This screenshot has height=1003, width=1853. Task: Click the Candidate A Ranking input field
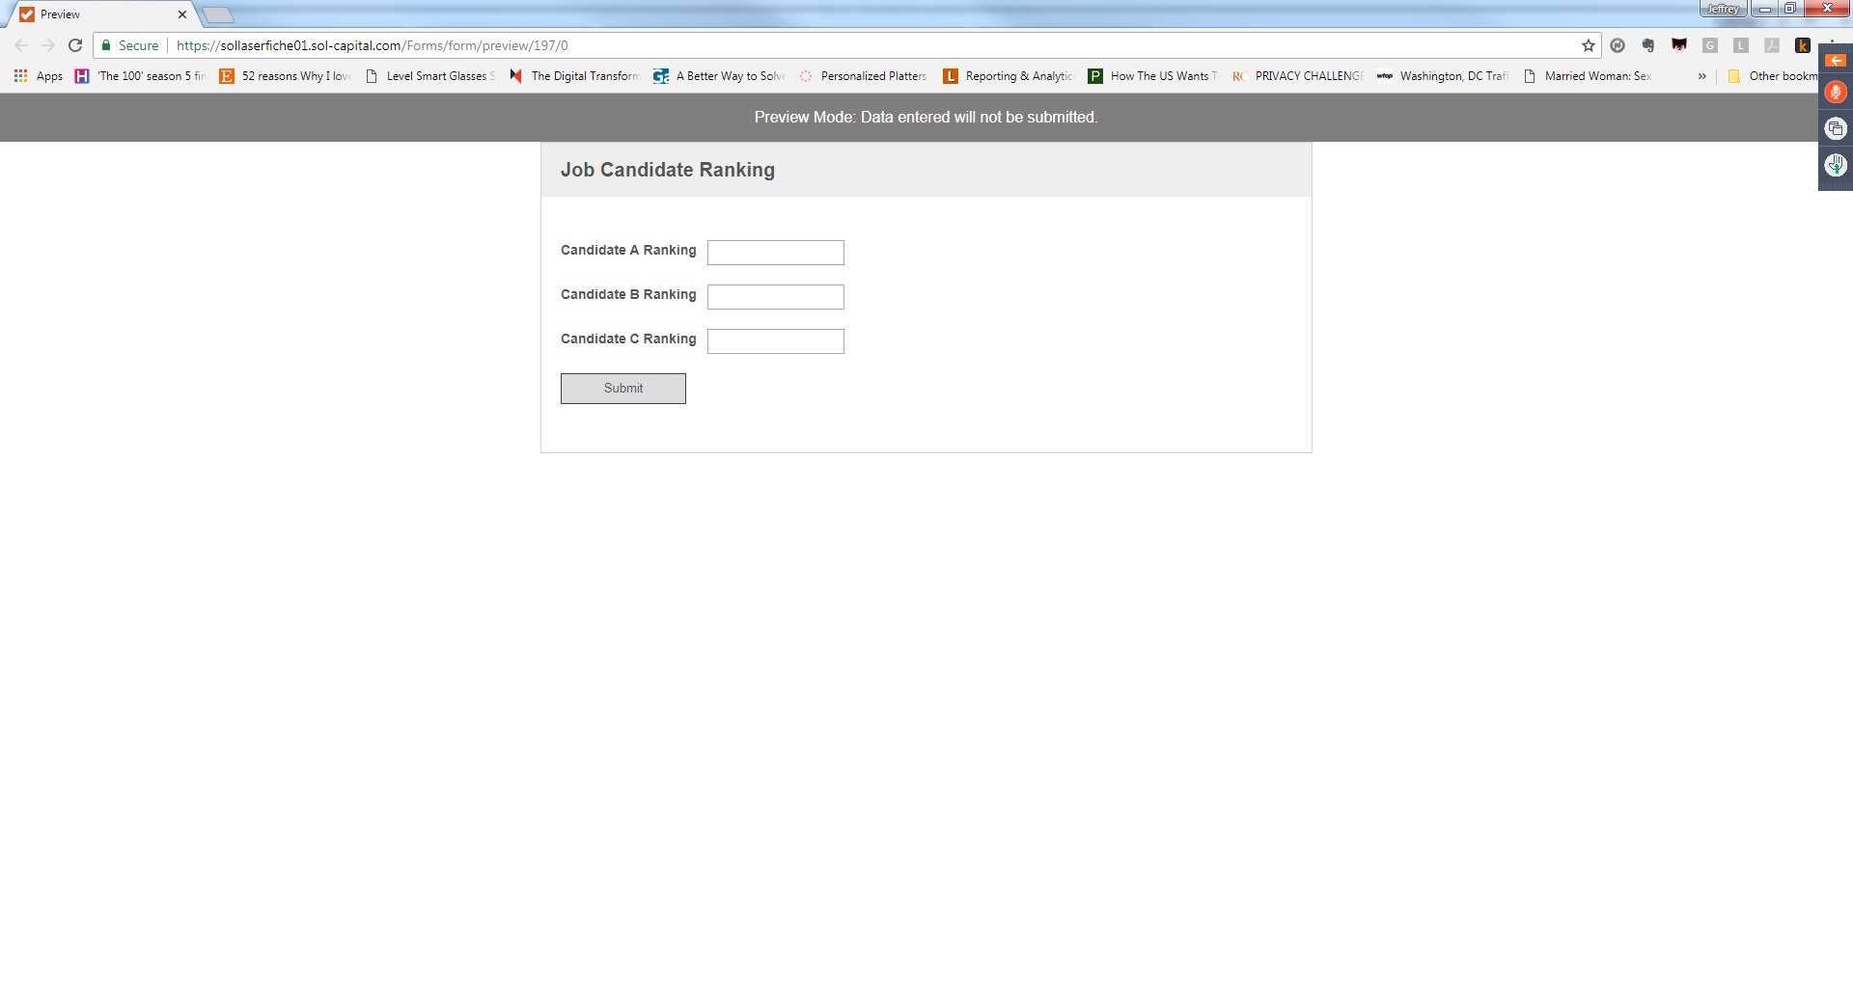776,253
